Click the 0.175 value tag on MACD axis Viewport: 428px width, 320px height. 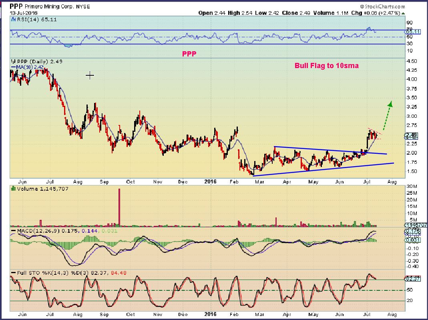click(x=413, y=231)
